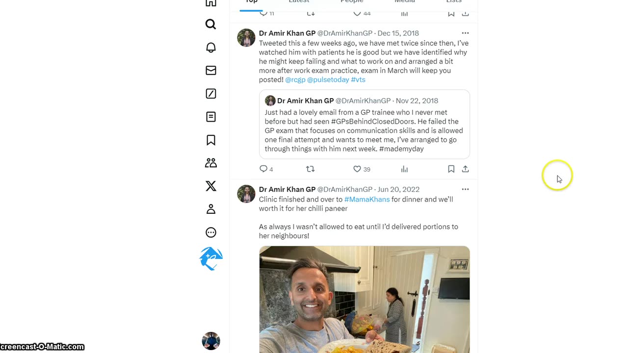Open Search from the sidebar

pos(211,25)
